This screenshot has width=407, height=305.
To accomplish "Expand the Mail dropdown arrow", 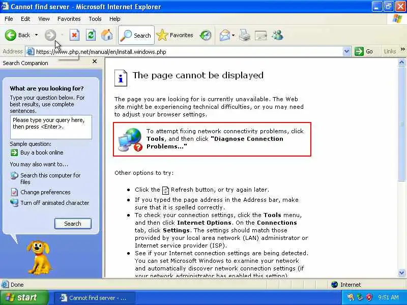I will [234, 35].
